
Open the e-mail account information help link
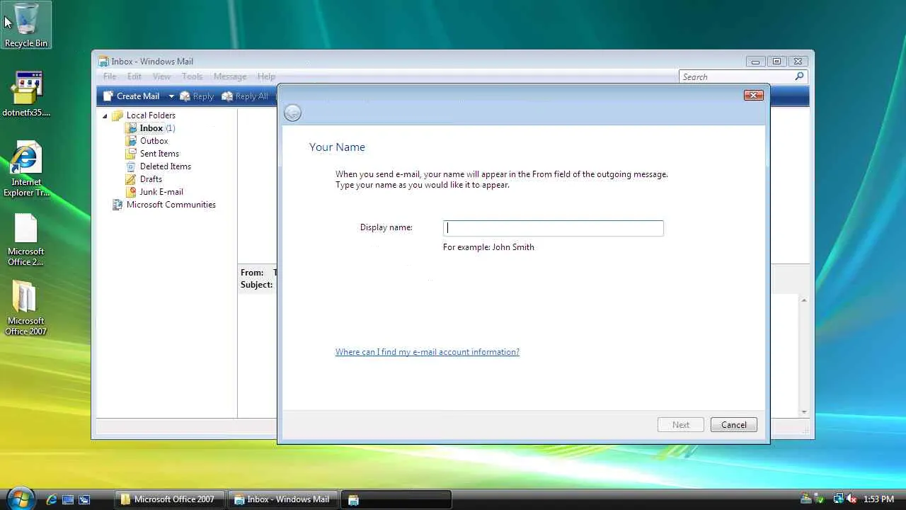(x=428, y=352)
